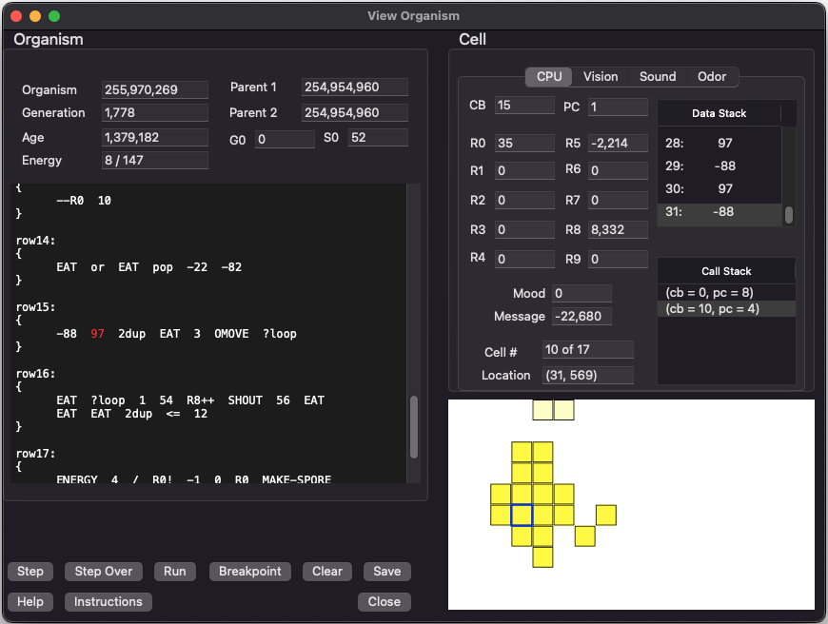Select call stack entry cb = 10, pc = 4
Viewport: 828px width, 624px height.
click(x=726, y=309)
